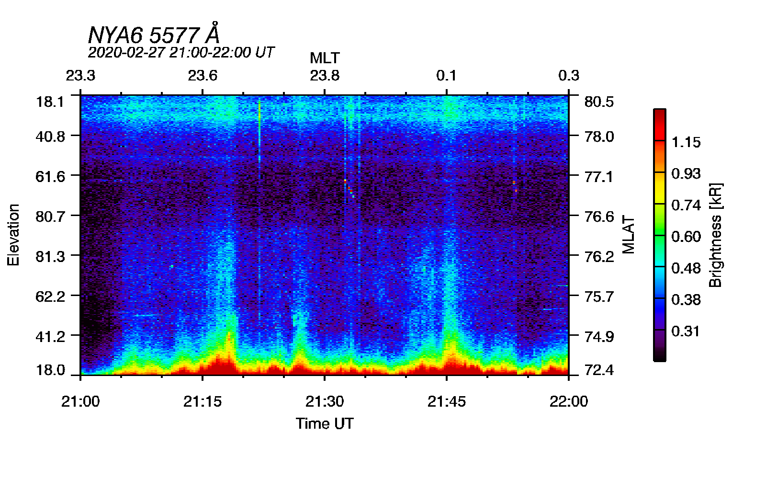
Task: Click colorbar value '0.93'
Action: pos(686,174)
